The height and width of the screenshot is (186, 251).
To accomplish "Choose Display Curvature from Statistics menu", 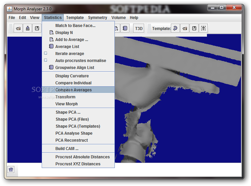I will click(x=78, y=76).
